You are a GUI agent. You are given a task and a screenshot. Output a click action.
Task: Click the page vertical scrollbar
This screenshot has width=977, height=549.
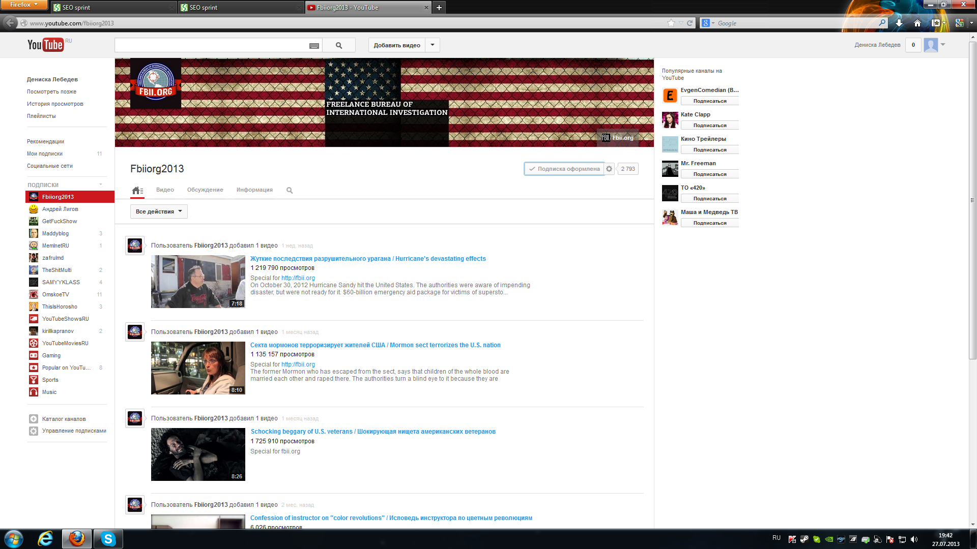pyautogui.click(x=972, y=200)
